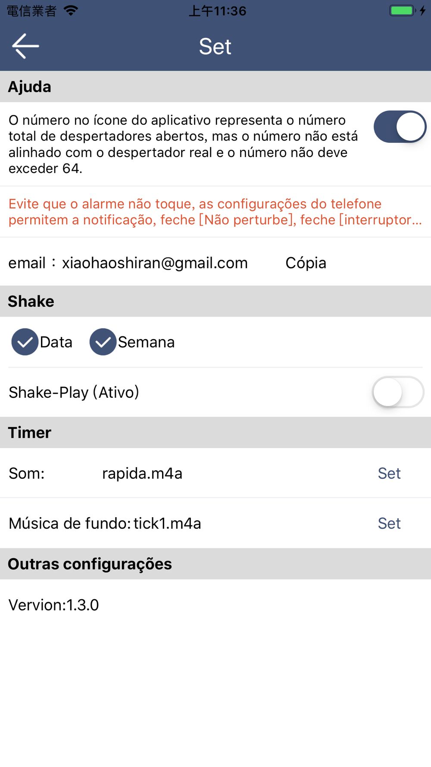Set the Música de fundo track
431x767 pixels.
(x=389, y=523)
